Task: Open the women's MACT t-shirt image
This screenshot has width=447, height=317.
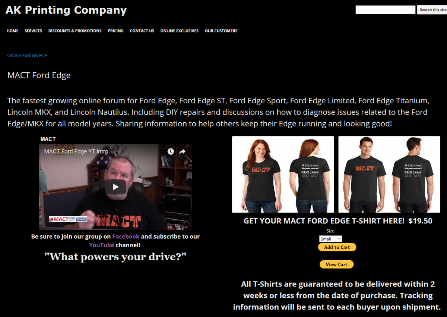Action: pos(283,175)
